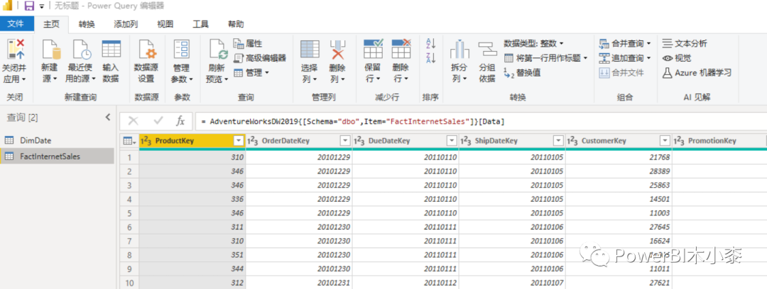Viewport: 767px width, 289px height.
Task: Switch to the Add Column (添加列) tab
Action: point(126,24)
